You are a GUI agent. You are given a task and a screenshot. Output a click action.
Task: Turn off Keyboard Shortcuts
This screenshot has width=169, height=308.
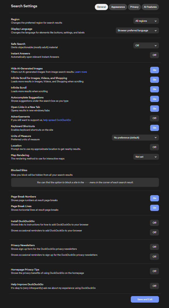(x=154, y=128)
